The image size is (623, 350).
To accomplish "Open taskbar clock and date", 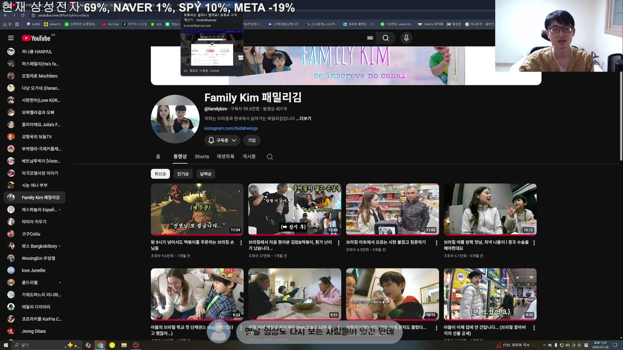I will click(x=600, y=345).
